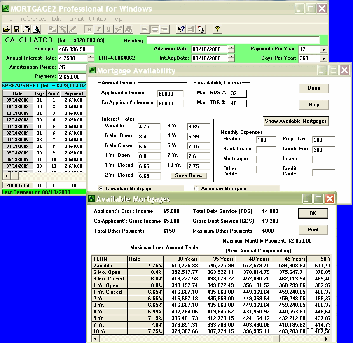Select the American Mortgage radio button
This screenshot has width=353, height=343.
coord(196,189)
